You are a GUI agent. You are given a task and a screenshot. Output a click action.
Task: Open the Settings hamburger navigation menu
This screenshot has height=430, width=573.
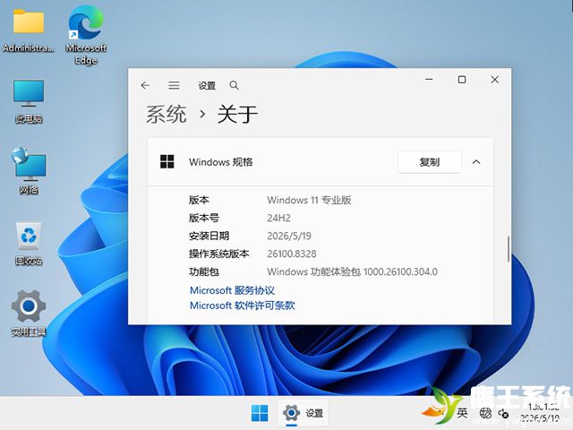174,86
